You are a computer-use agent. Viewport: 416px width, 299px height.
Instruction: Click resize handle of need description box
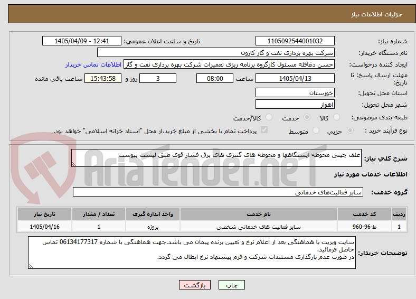coord(74,164)
